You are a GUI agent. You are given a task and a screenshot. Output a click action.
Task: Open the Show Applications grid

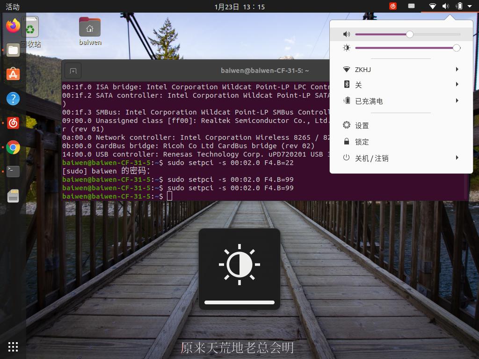pyautogui.click(x=13, y=346)
